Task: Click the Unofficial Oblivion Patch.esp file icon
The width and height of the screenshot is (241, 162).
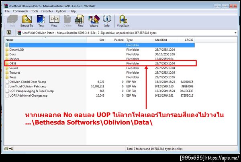Action: point(7,86)
